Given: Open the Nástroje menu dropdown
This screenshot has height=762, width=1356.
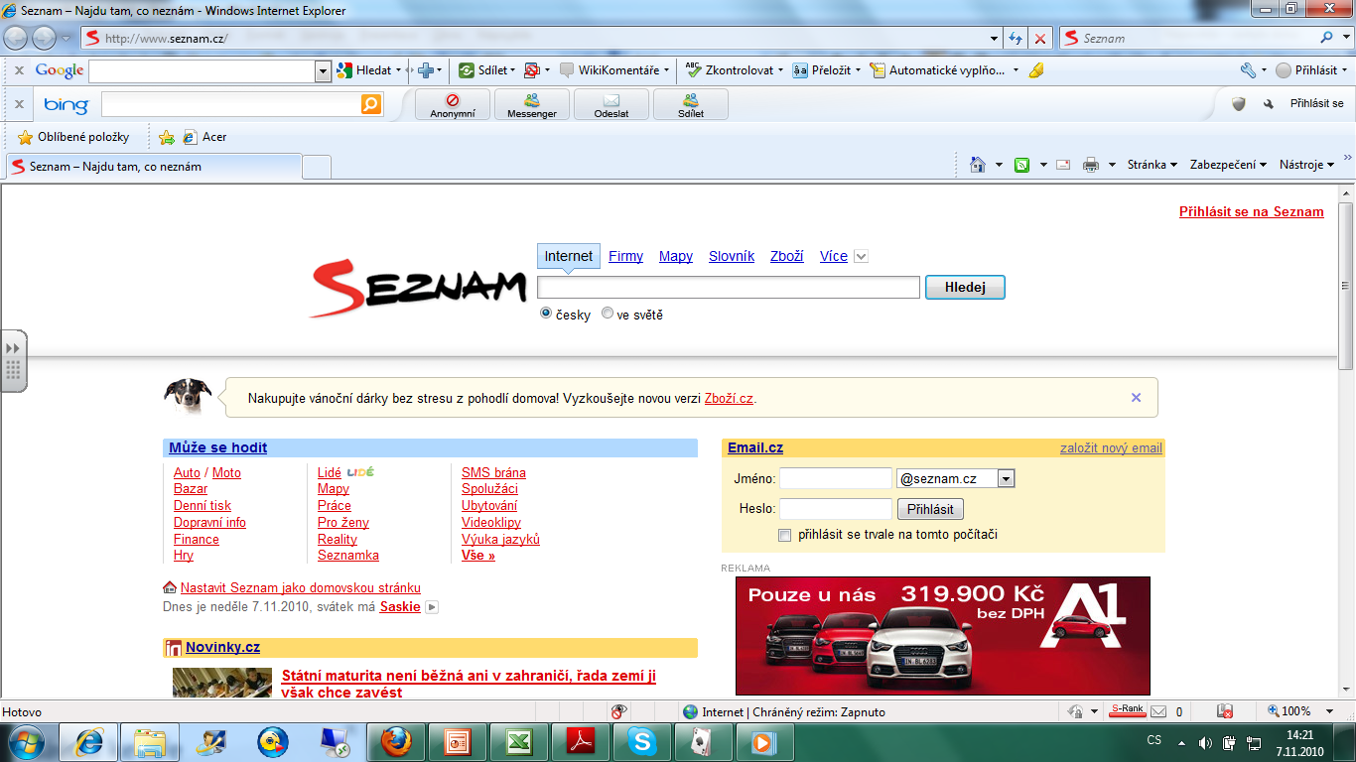Looking at the screenshot, I should coord(1307,165).
